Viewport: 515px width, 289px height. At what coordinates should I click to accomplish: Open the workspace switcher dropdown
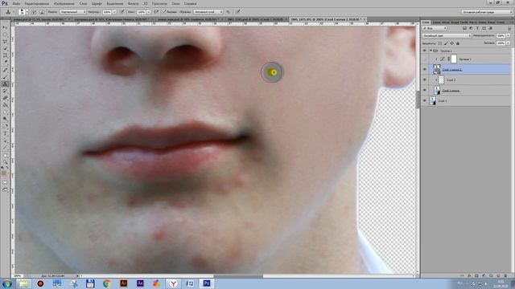[487, 12]
